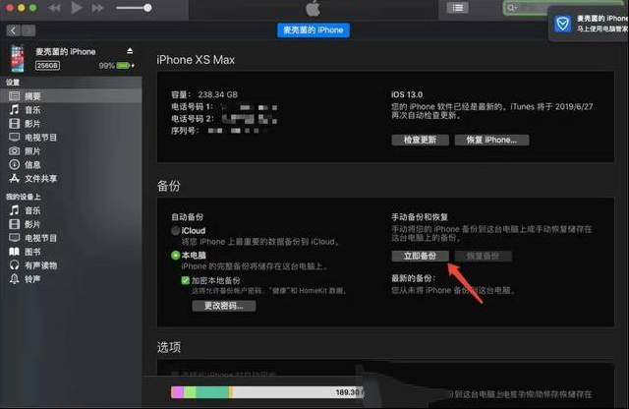The image size is (629, 409).
Task: Open 铃声 in the sidebar
Action: (71, 279)
